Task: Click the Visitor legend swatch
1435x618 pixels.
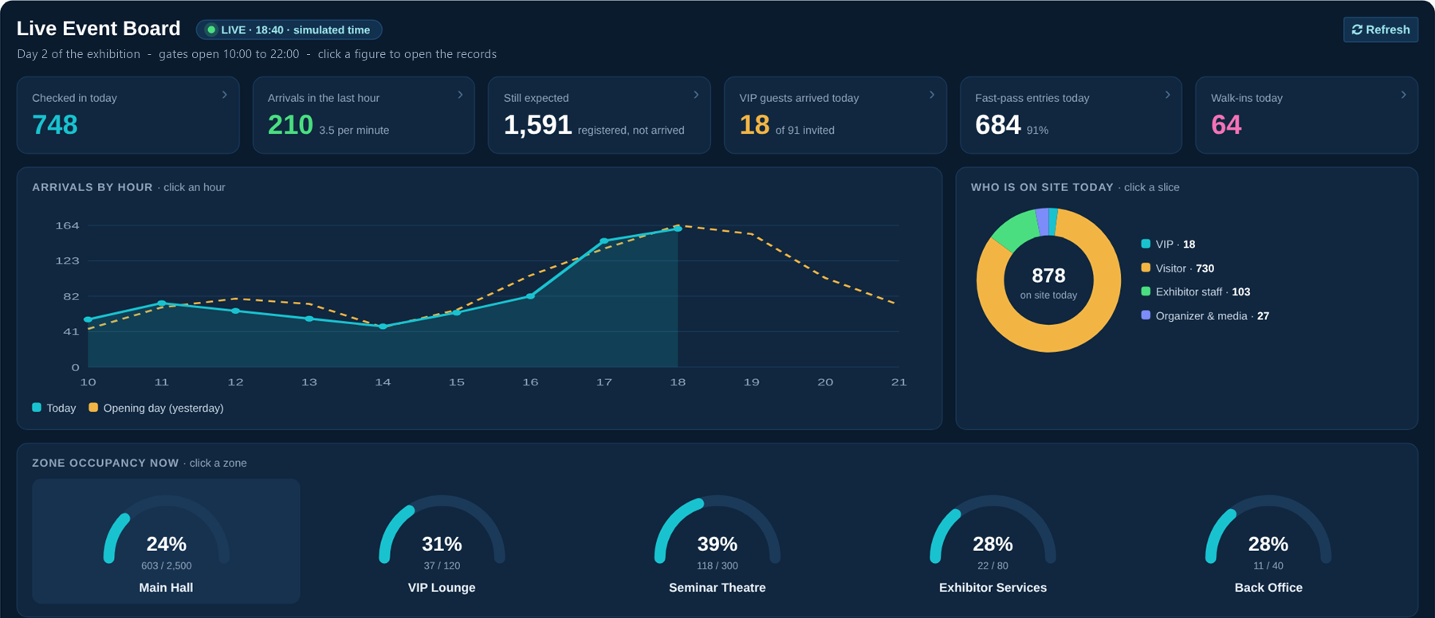Action: coord(1146,268)
